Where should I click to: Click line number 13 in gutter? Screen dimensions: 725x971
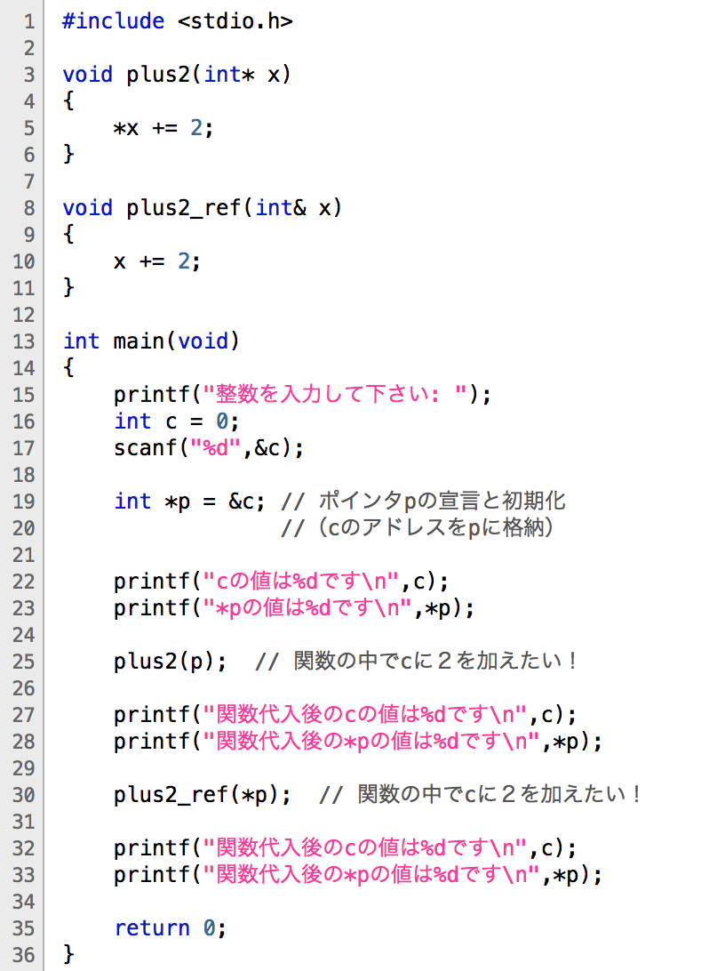(x=23, y=341)
